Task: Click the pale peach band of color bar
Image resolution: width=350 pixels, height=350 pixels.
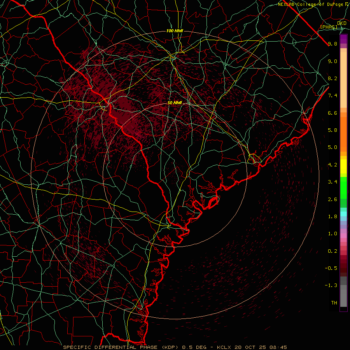Action: (x=343, y=80)
